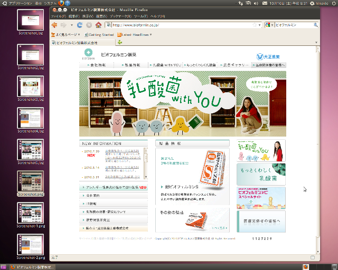Open the Edit menu in Firefox
This screenshot has height=270, width=338.
tap(74, 16)
